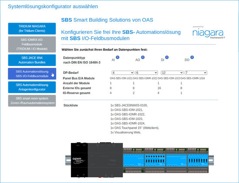Click the AO info icon

pos(143,57)
